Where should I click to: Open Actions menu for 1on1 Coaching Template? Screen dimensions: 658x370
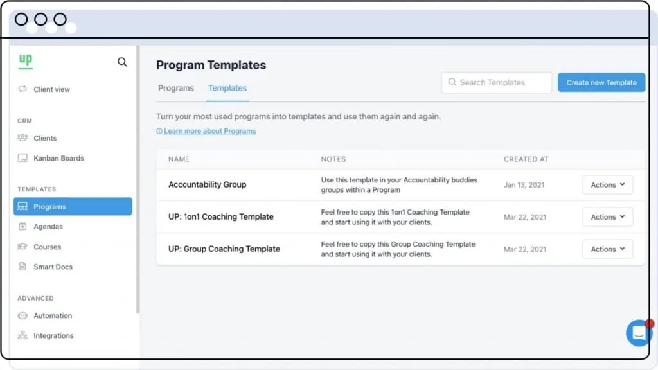[x=607, y=217]
